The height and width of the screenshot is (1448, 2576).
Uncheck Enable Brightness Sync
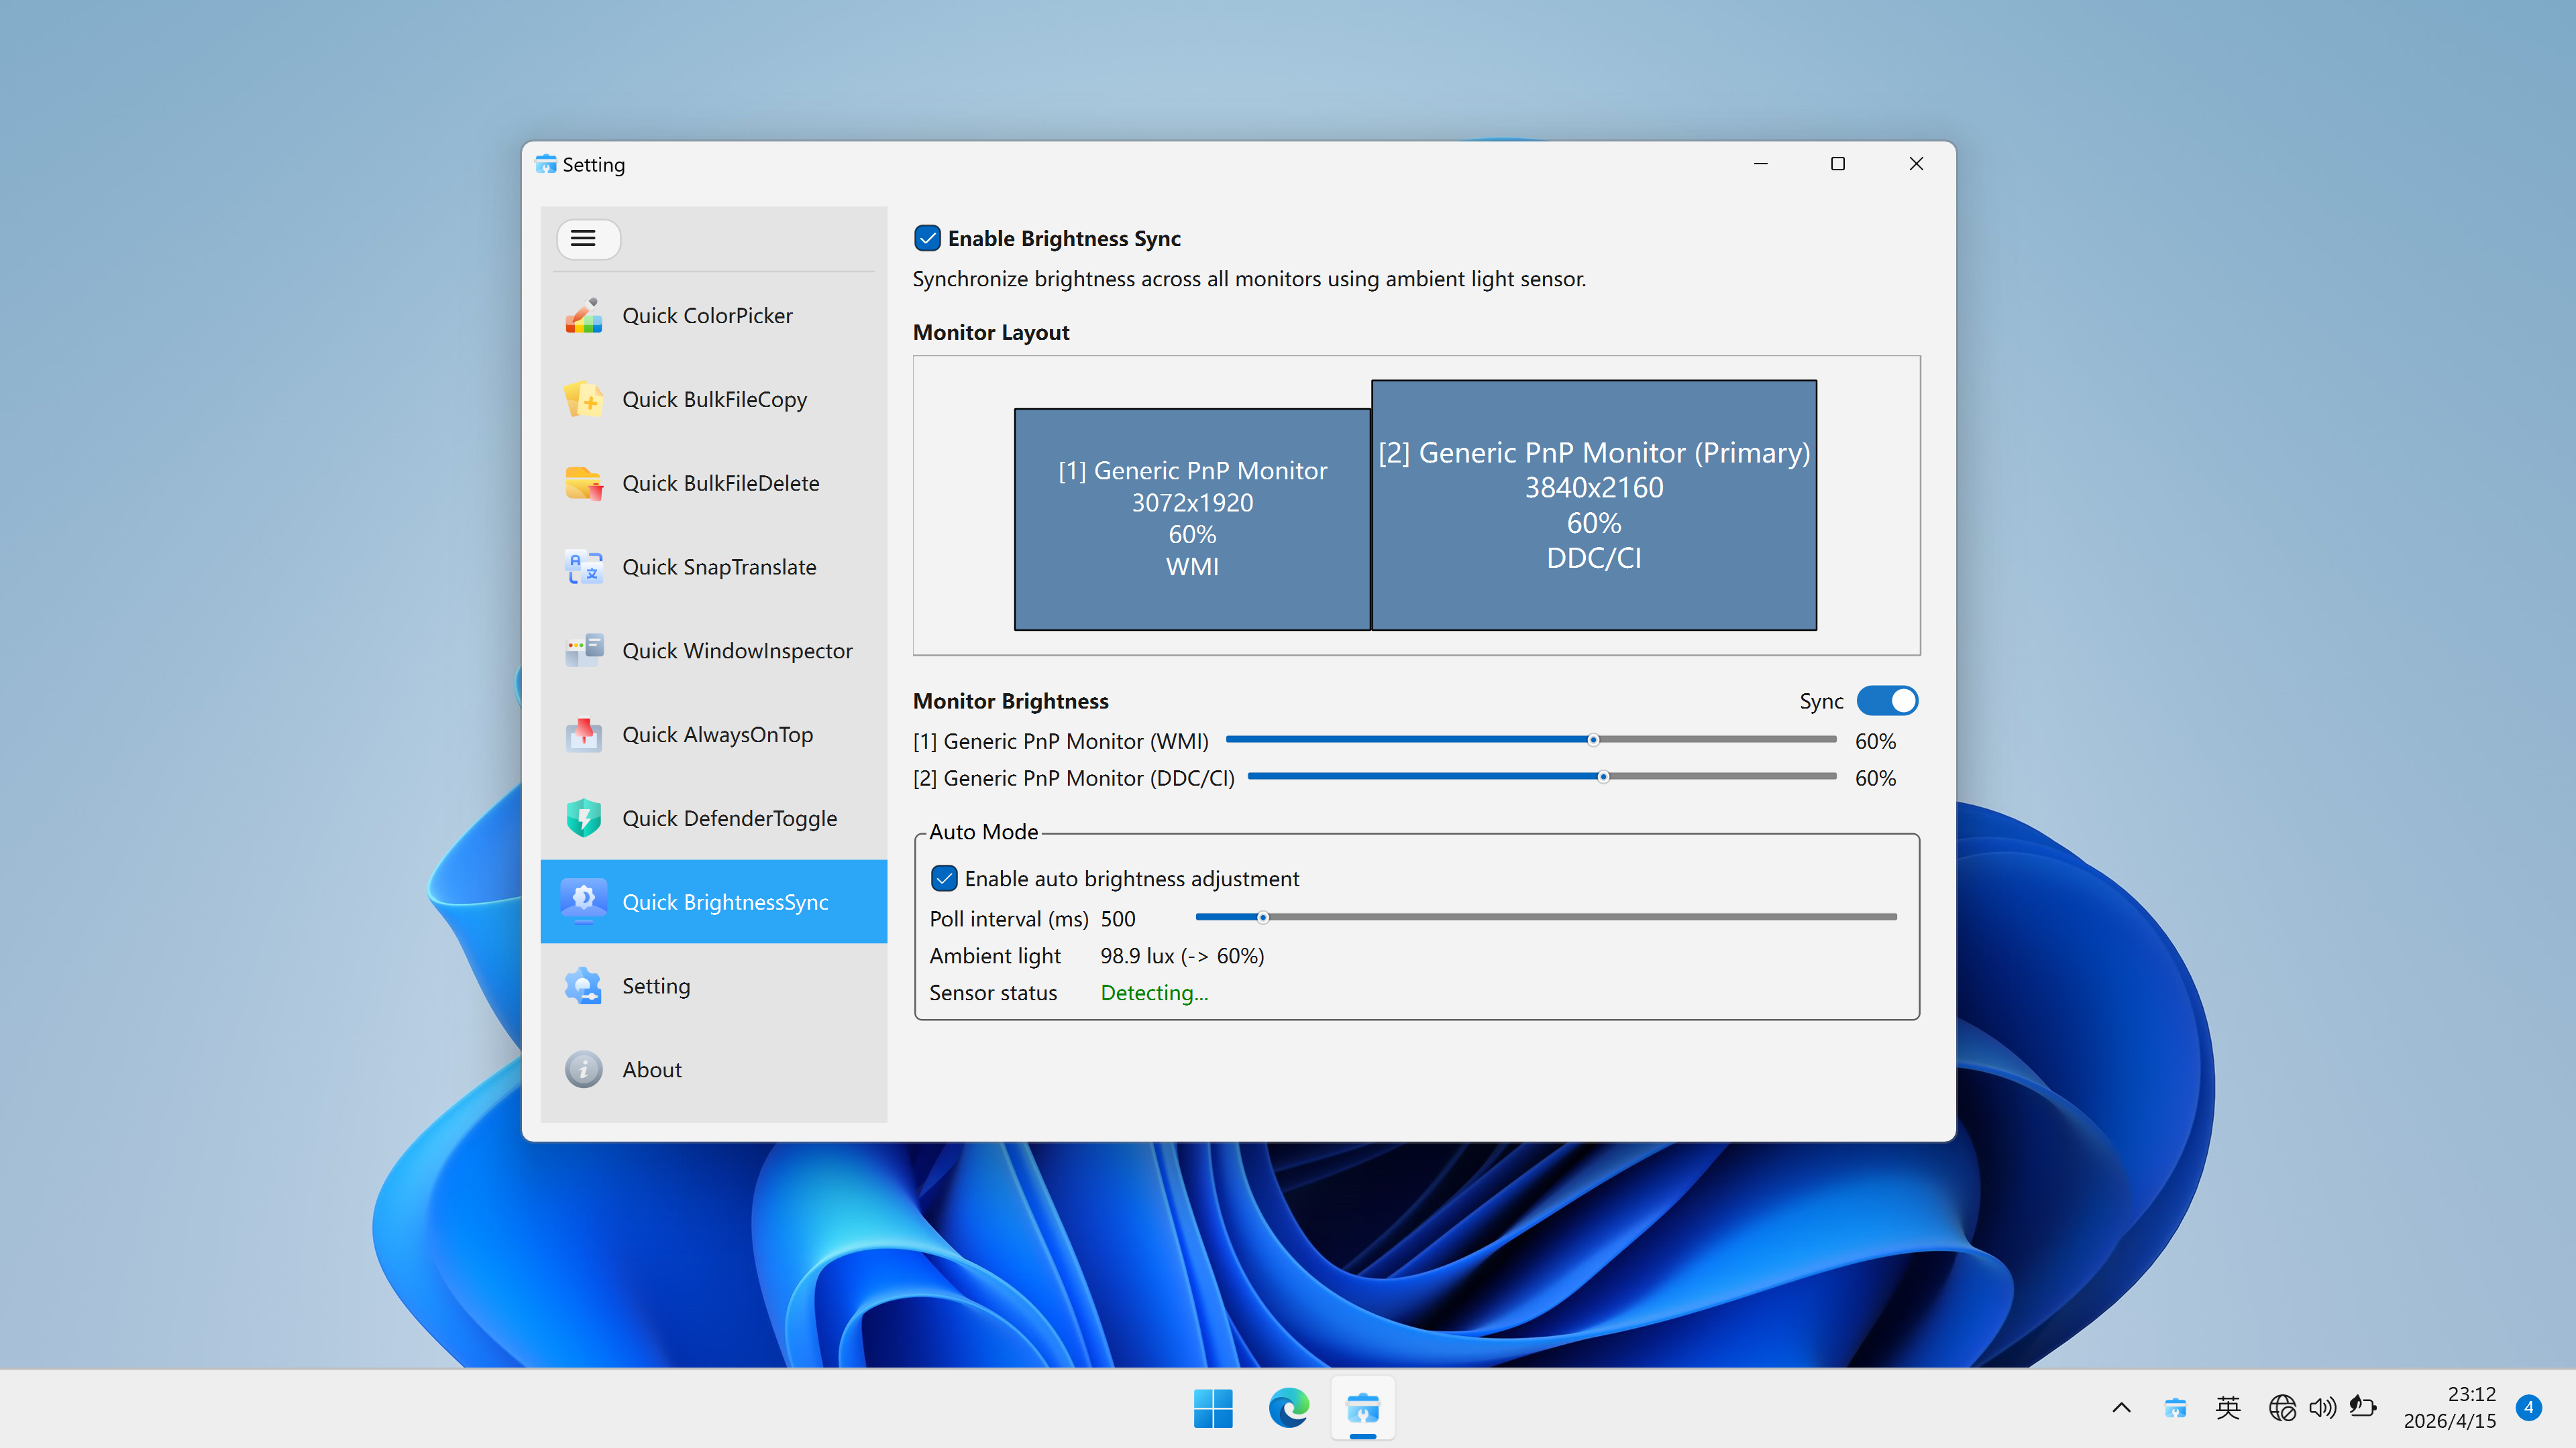[928, 238]
